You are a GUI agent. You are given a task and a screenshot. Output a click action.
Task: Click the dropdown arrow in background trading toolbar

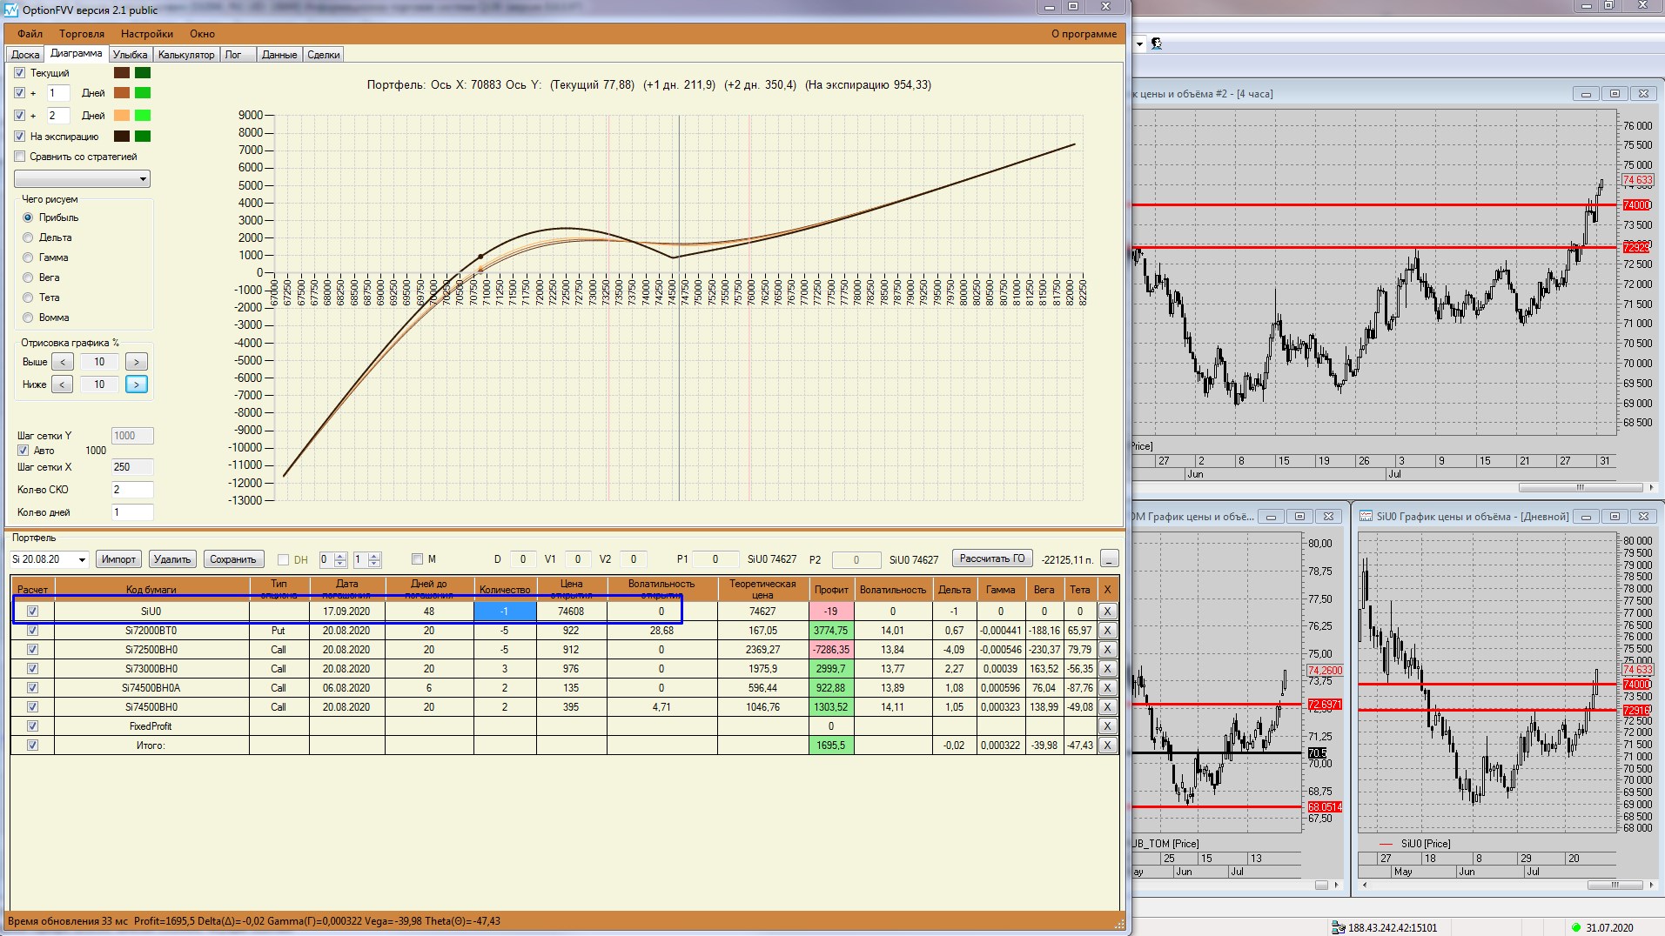1139,43
